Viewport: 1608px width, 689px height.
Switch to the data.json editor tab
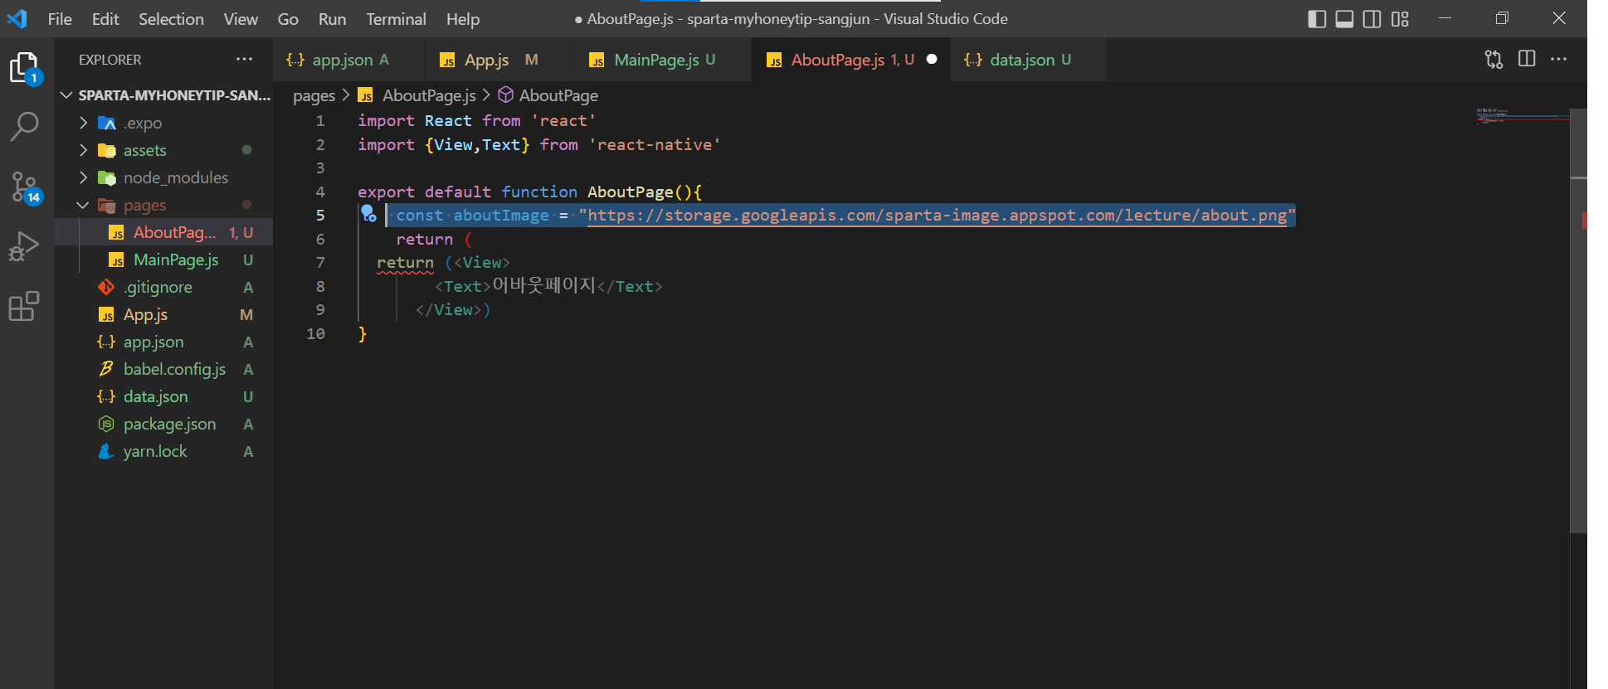1029,60
